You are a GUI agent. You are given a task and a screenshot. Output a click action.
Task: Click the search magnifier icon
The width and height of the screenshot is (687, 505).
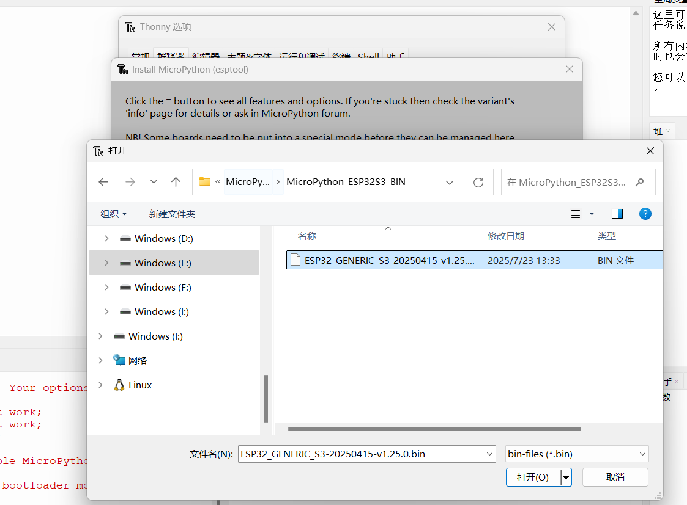640,183
